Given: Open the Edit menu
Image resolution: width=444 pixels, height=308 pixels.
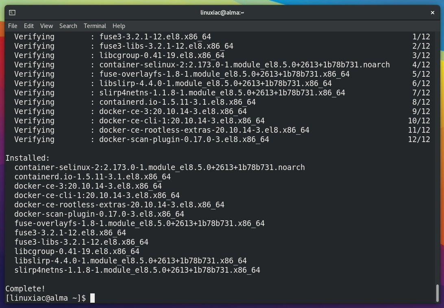Looking at the screenshot, I should pos(29,26).
